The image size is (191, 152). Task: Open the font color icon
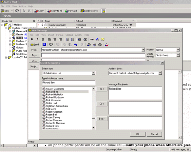pyautogui.click(x=97, y=39)
